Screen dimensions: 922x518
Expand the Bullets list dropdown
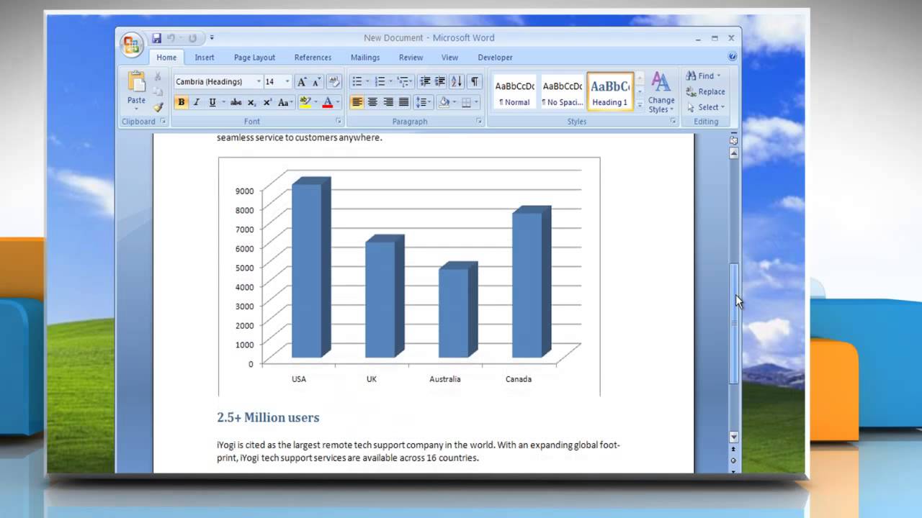pyautogui.click(x=367, y=82)
